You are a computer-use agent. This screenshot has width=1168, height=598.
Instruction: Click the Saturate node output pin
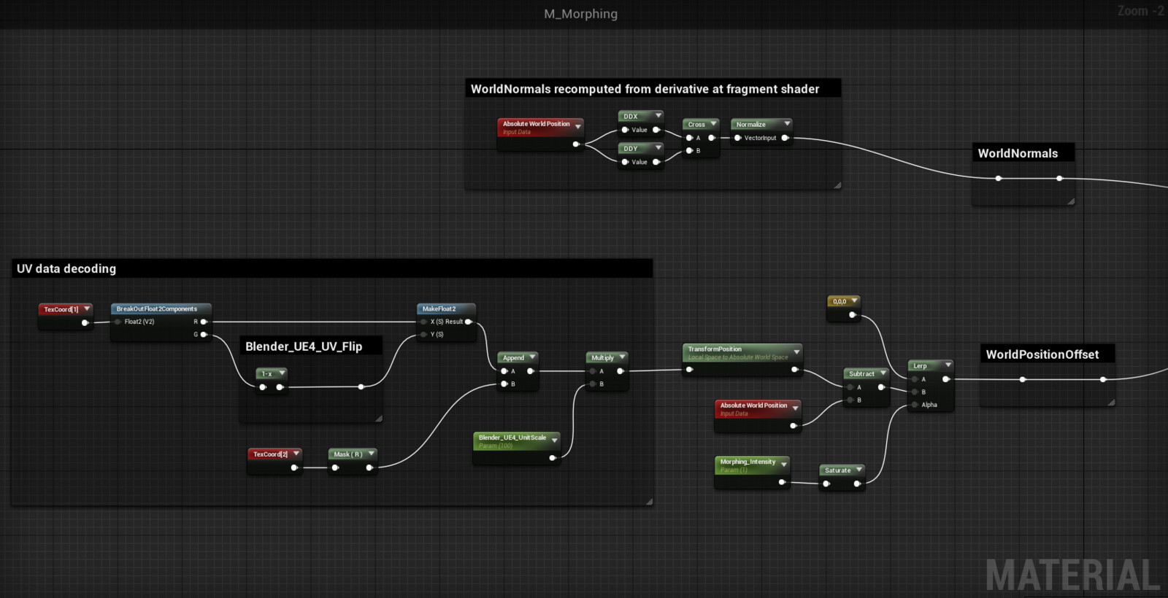point(857,484)
